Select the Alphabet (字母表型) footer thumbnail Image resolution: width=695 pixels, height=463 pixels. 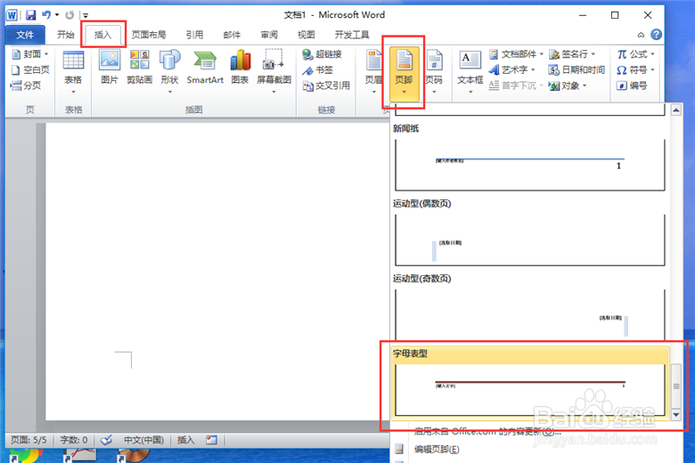[x=529, y=390]
